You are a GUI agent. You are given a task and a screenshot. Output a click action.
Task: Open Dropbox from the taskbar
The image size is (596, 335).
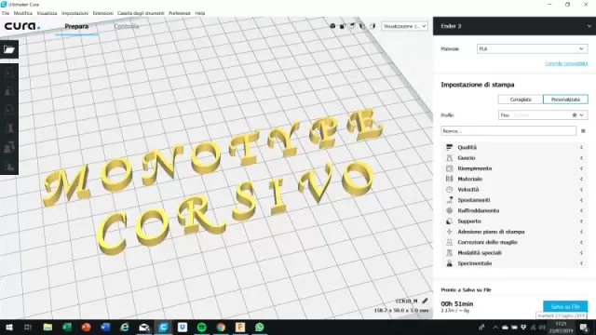183,327
